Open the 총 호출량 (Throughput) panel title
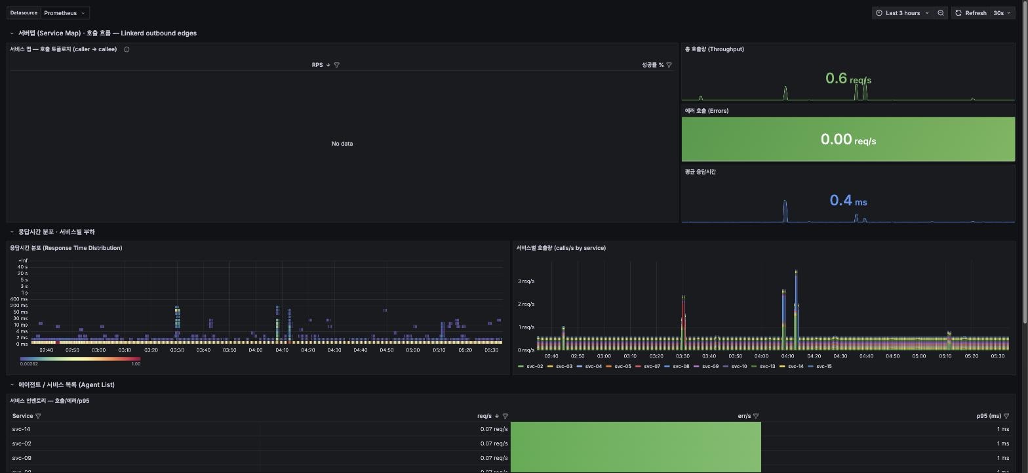 (x=714, y=49)
